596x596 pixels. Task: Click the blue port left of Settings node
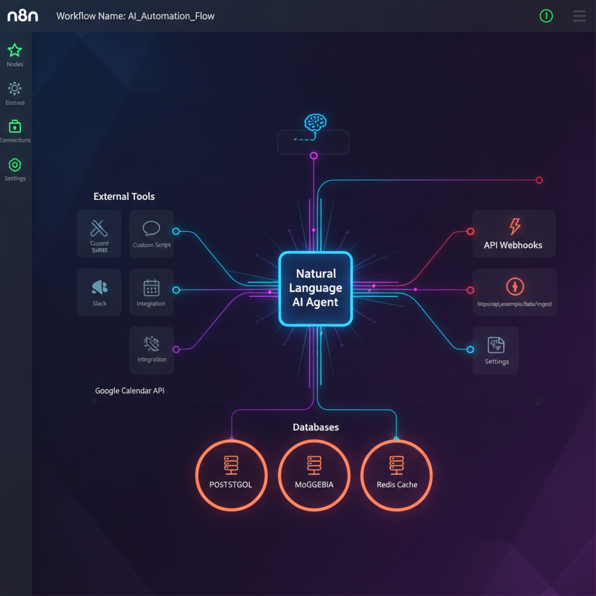(x=470, y=349)
